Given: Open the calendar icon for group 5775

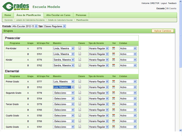Looking at the screenshot, I should coord(113,48).
